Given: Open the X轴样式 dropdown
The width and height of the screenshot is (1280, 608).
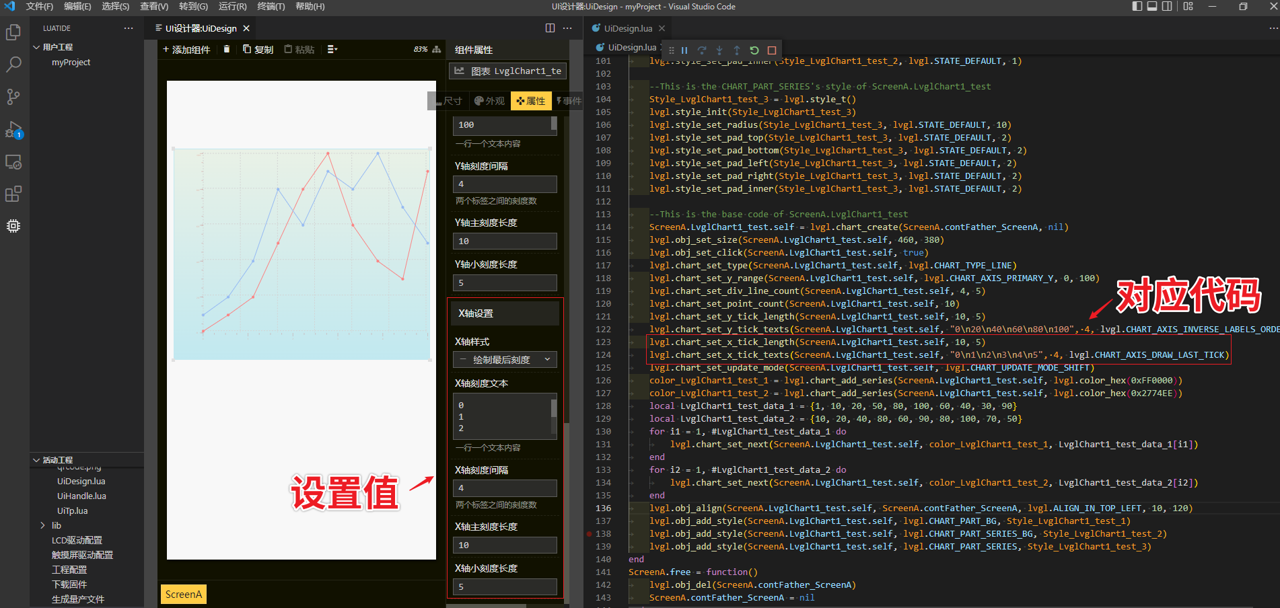Looking at the screenshot, I should pos(505,360).
